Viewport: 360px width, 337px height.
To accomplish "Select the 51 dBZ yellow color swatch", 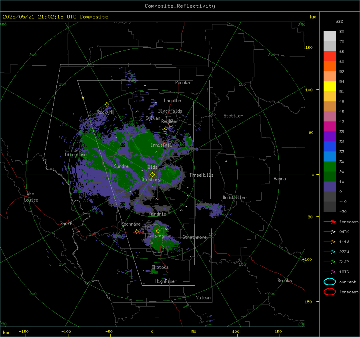I will click(330, 86).
